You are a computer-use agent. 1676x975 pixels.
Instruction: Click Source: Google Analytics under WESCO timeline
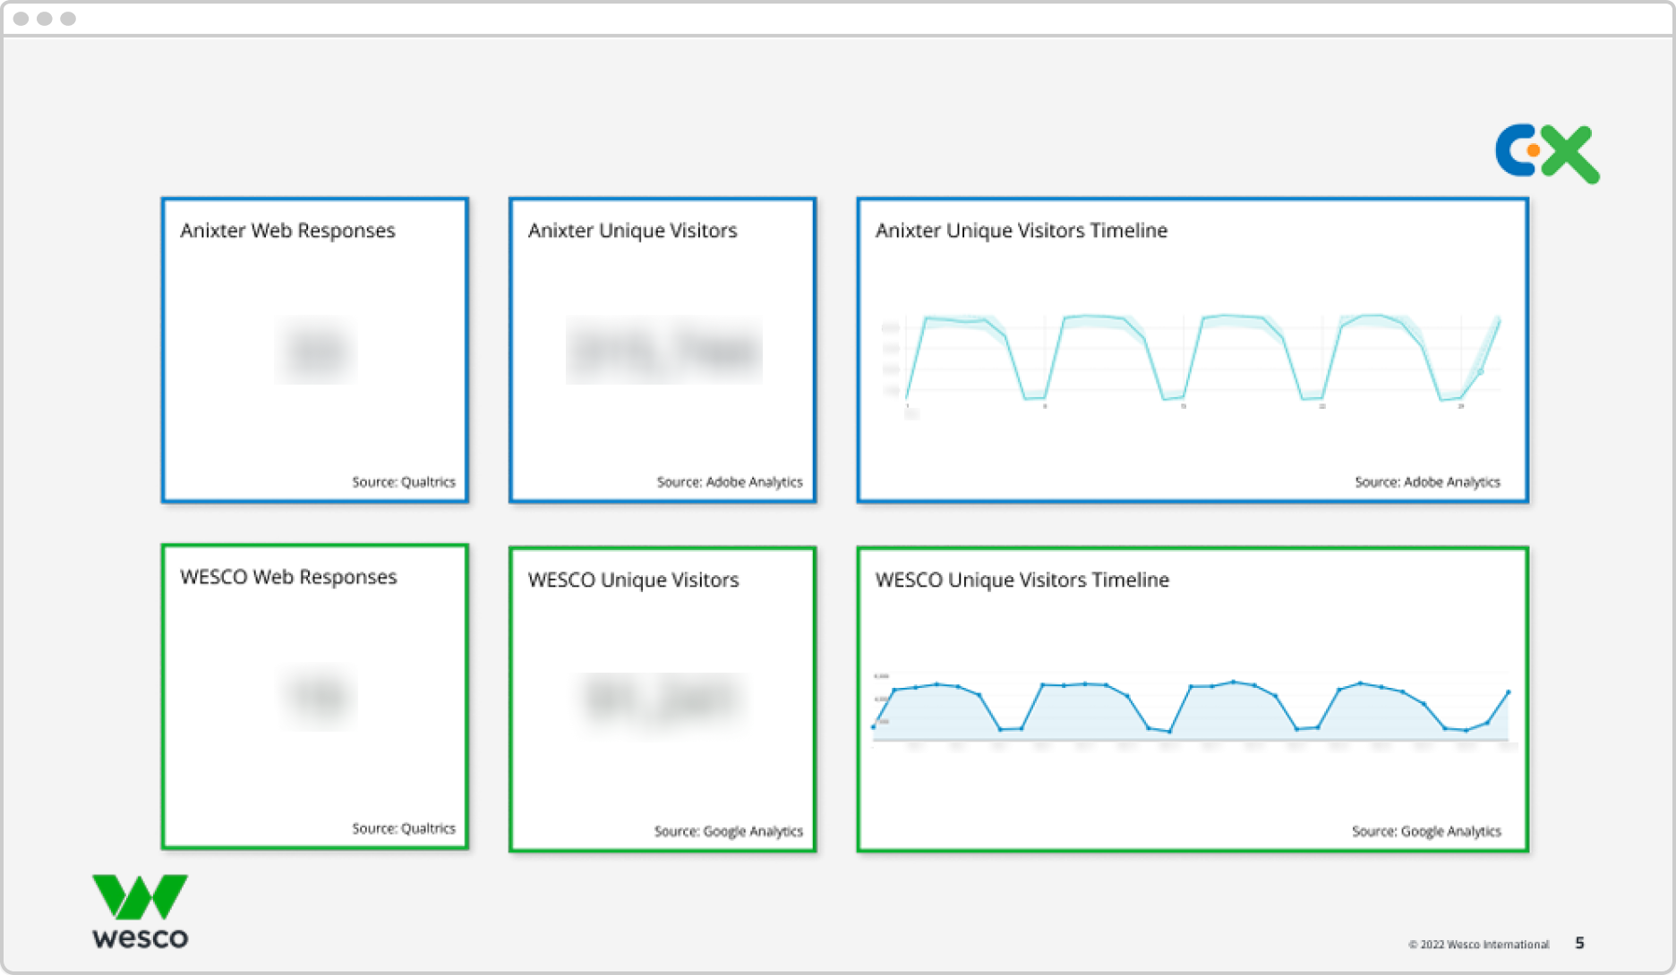1426,831
